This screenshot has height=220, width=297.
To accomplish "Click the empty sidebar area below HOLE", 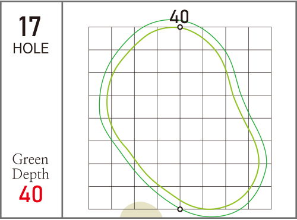I will (x=31, y=103).
